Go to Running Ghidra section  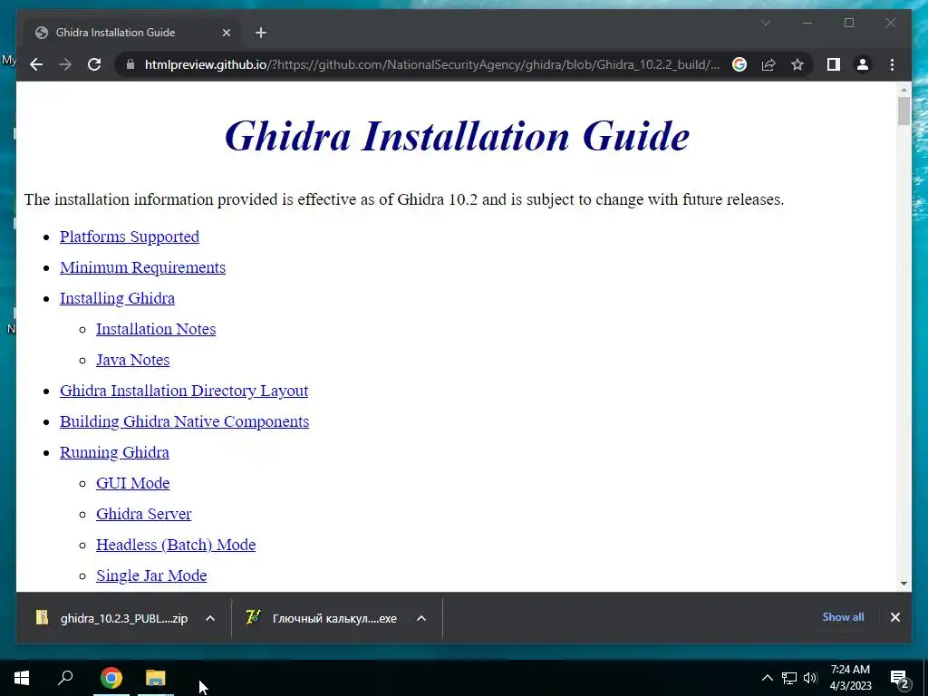coord(114,452)
